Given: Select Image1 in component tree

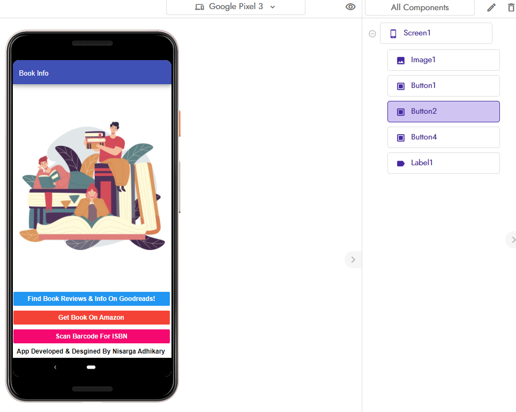Looking at the screenshot, I should click(443, 60).
